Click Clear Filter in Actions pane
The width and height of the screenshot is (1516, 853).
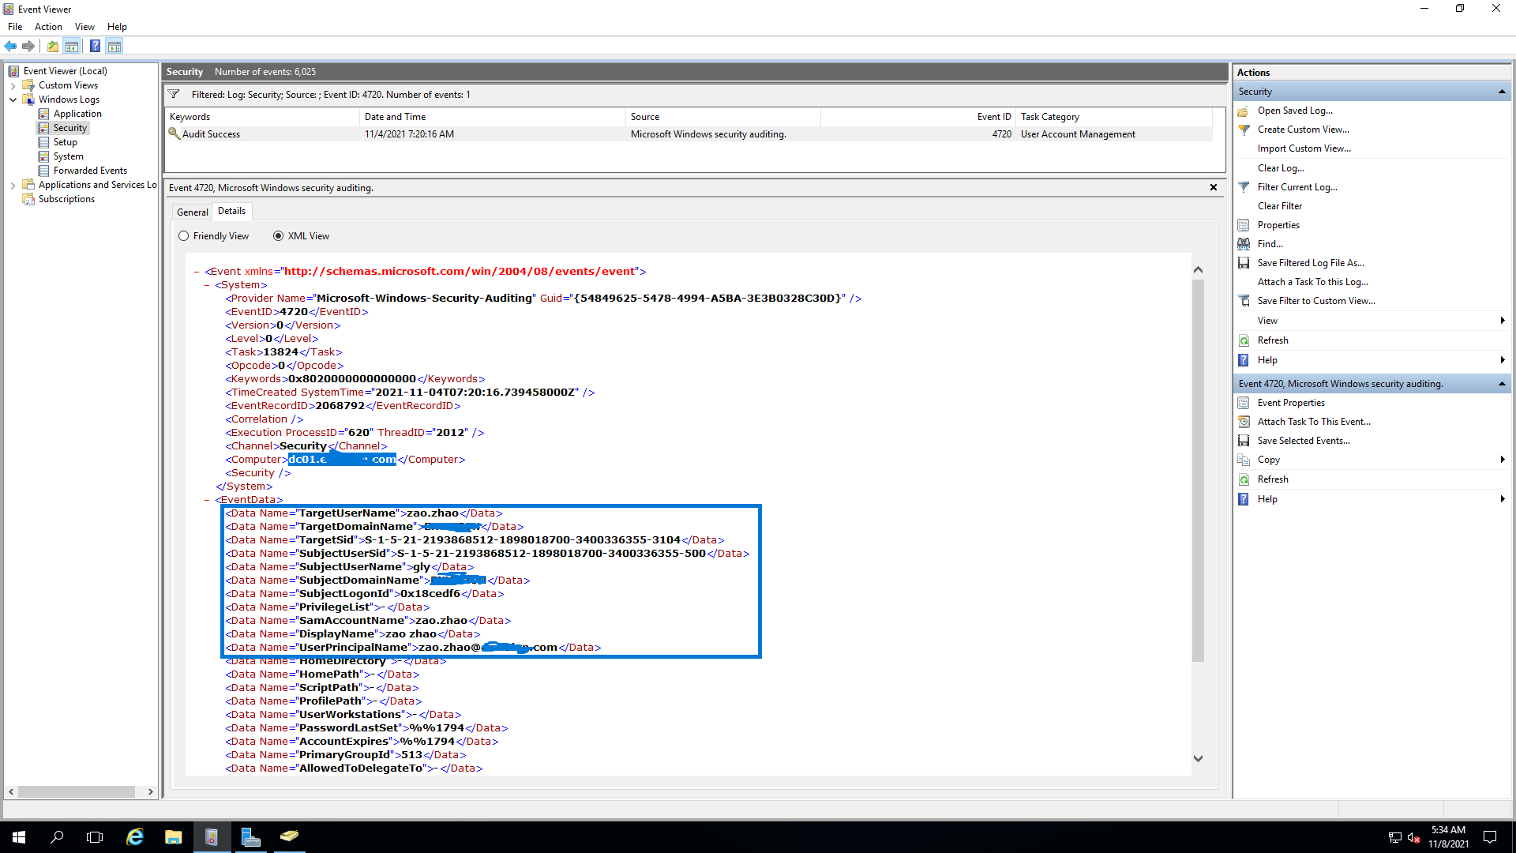[x=1280, y=206]
